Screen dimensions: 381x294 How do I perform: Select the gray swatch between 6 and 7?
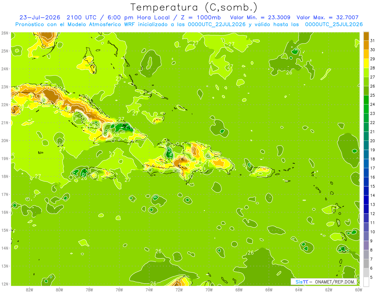pyautogui.click(x=366, y=264)
